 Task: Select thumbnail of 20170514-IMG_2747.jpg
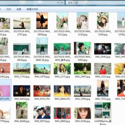coord(22,23)
